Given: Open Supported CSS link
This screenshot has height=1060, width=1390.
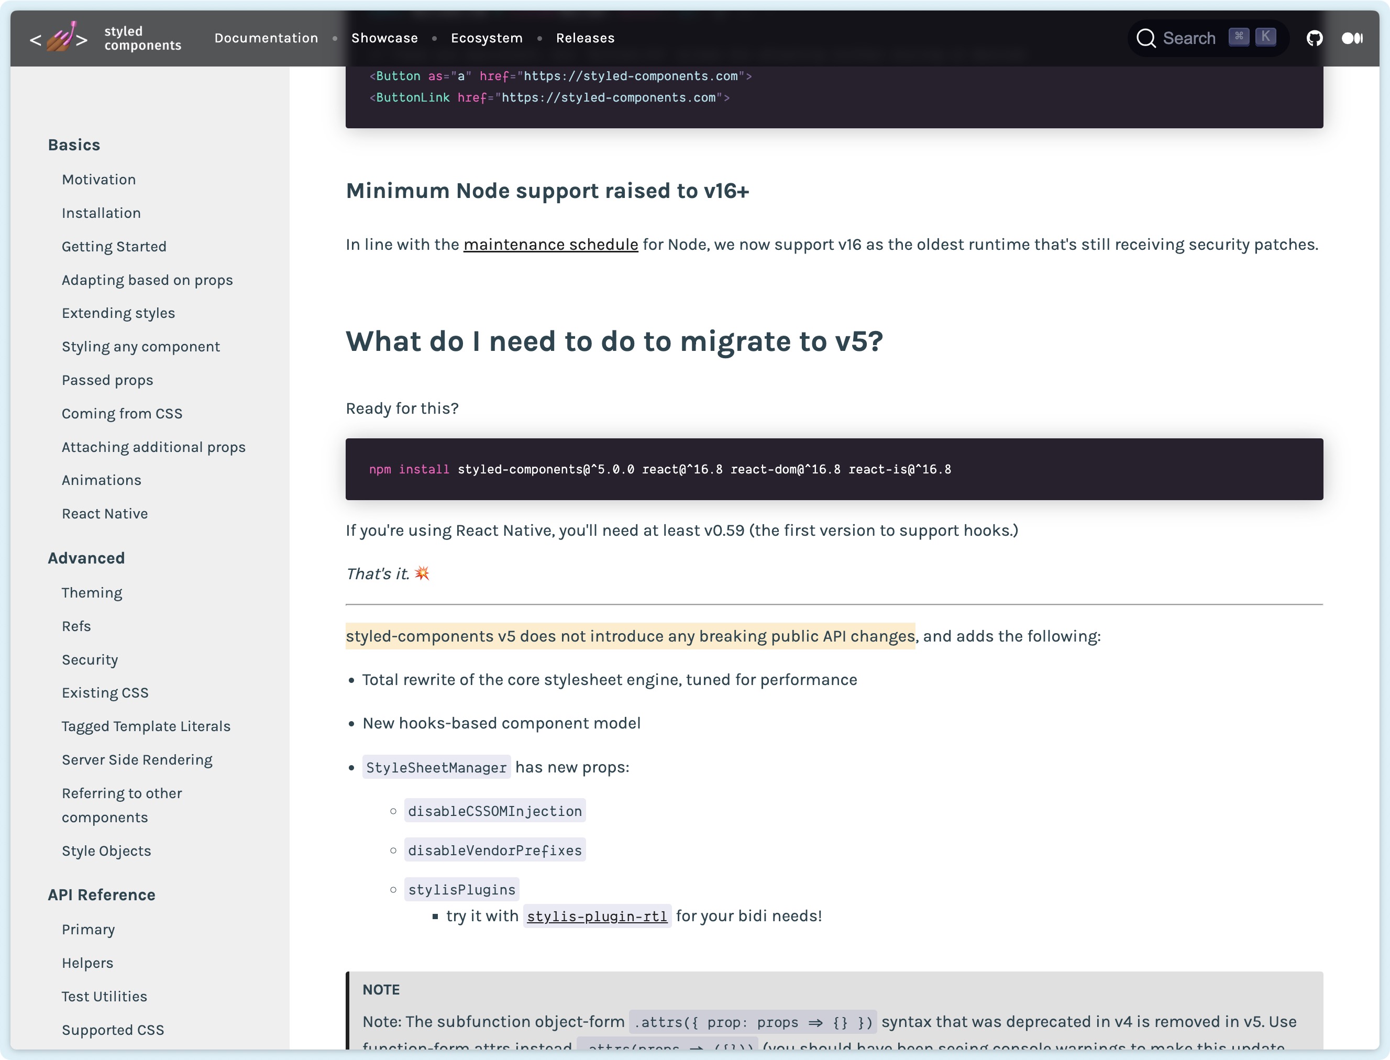Looking at the screenshot, I should (x=112, y=1030).
